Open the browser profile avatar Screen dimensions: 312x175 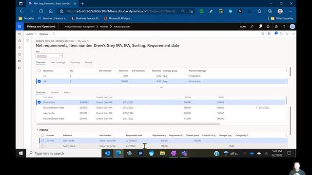coord(280,11)
